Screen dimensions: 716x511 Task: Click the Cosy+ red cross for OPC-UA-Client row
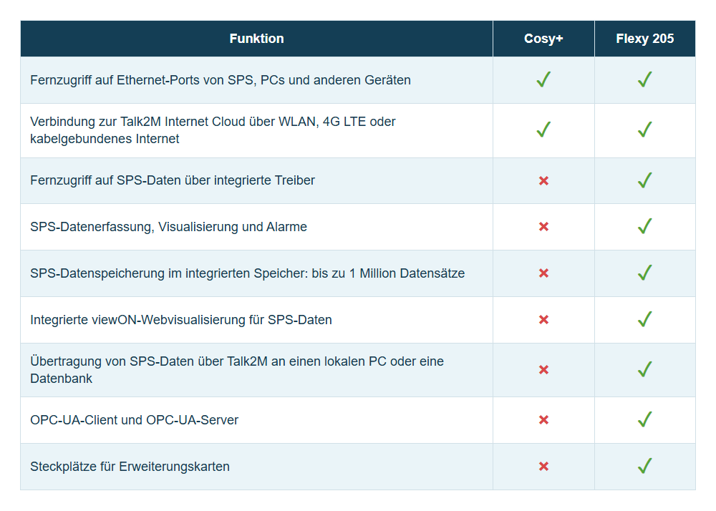[x=543, y=419]
